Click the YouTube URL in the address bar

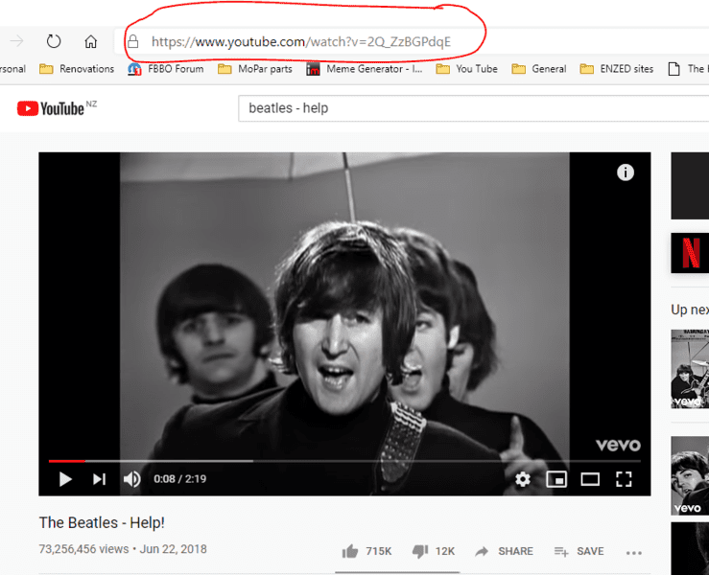301,41
